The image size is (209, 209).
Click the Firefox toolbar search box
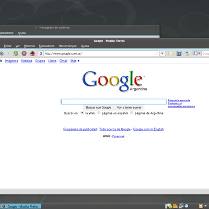point(205,53)
